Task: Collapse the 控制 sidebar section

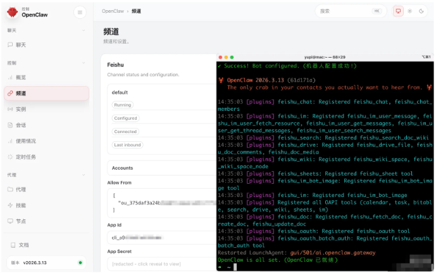Action: click(x=84, y=63)
